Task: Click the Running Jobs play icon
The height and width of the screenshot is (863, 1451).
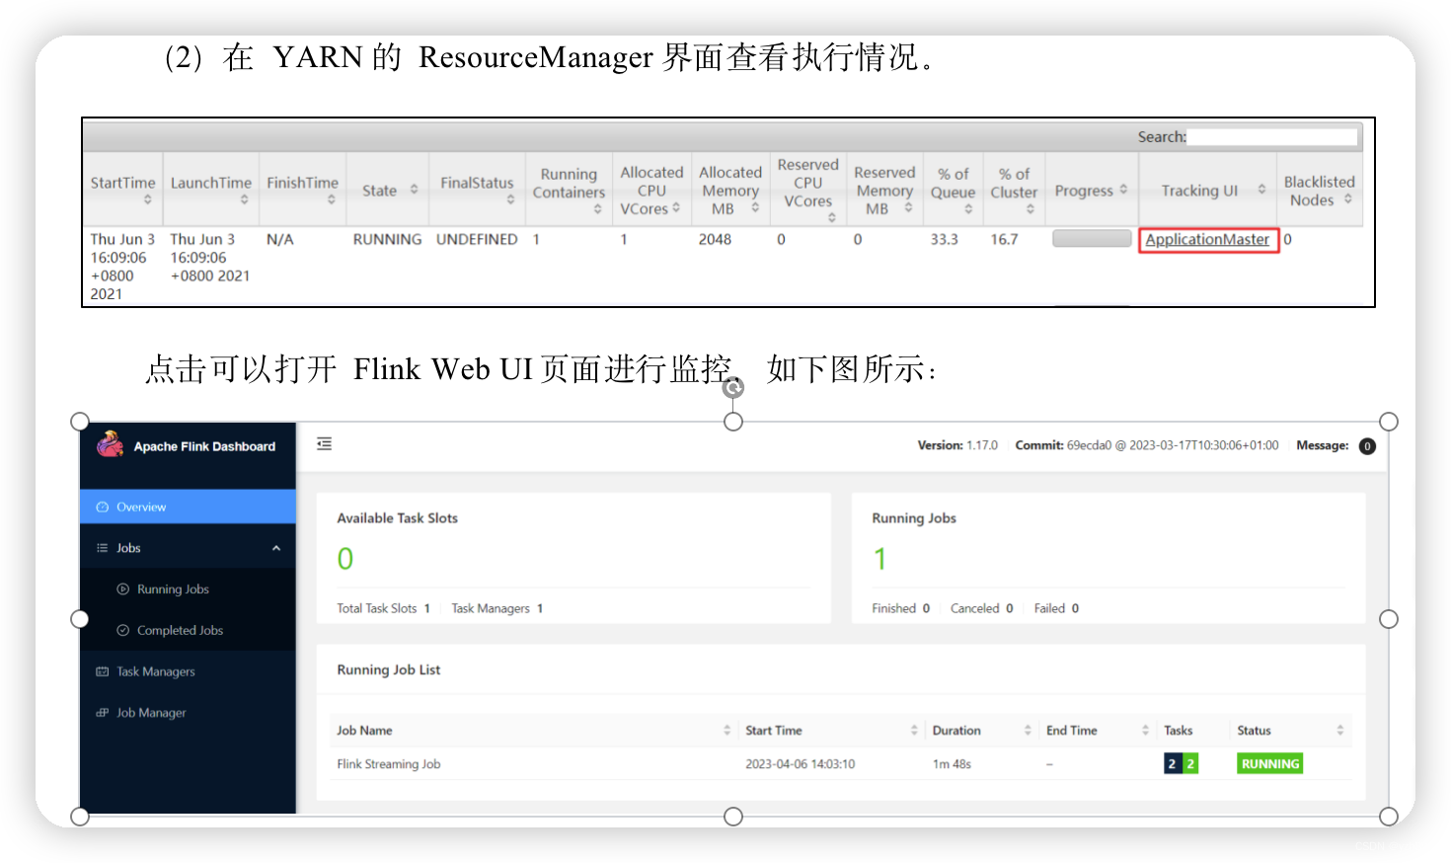Action: point(123,589)
